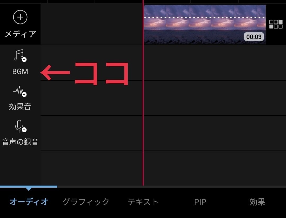Click the dotted volume line on clip
This screenshot has width=286, height=218.
point(205,17)
